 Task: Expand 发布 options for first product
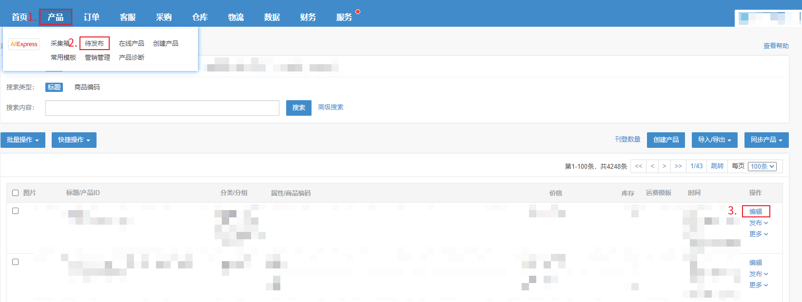[x=759, y=223]
